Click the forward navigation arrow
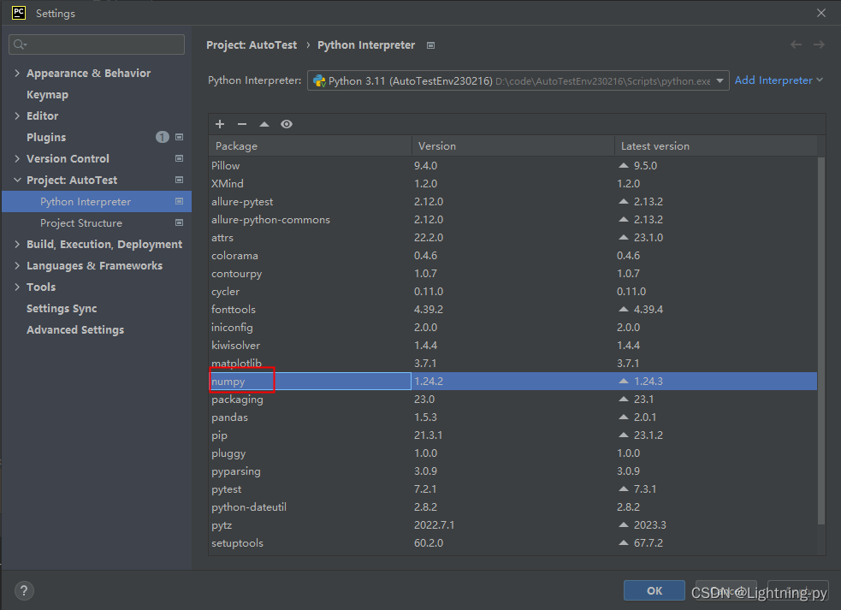Viewport: 841px width, 610px height. (819, 44)
